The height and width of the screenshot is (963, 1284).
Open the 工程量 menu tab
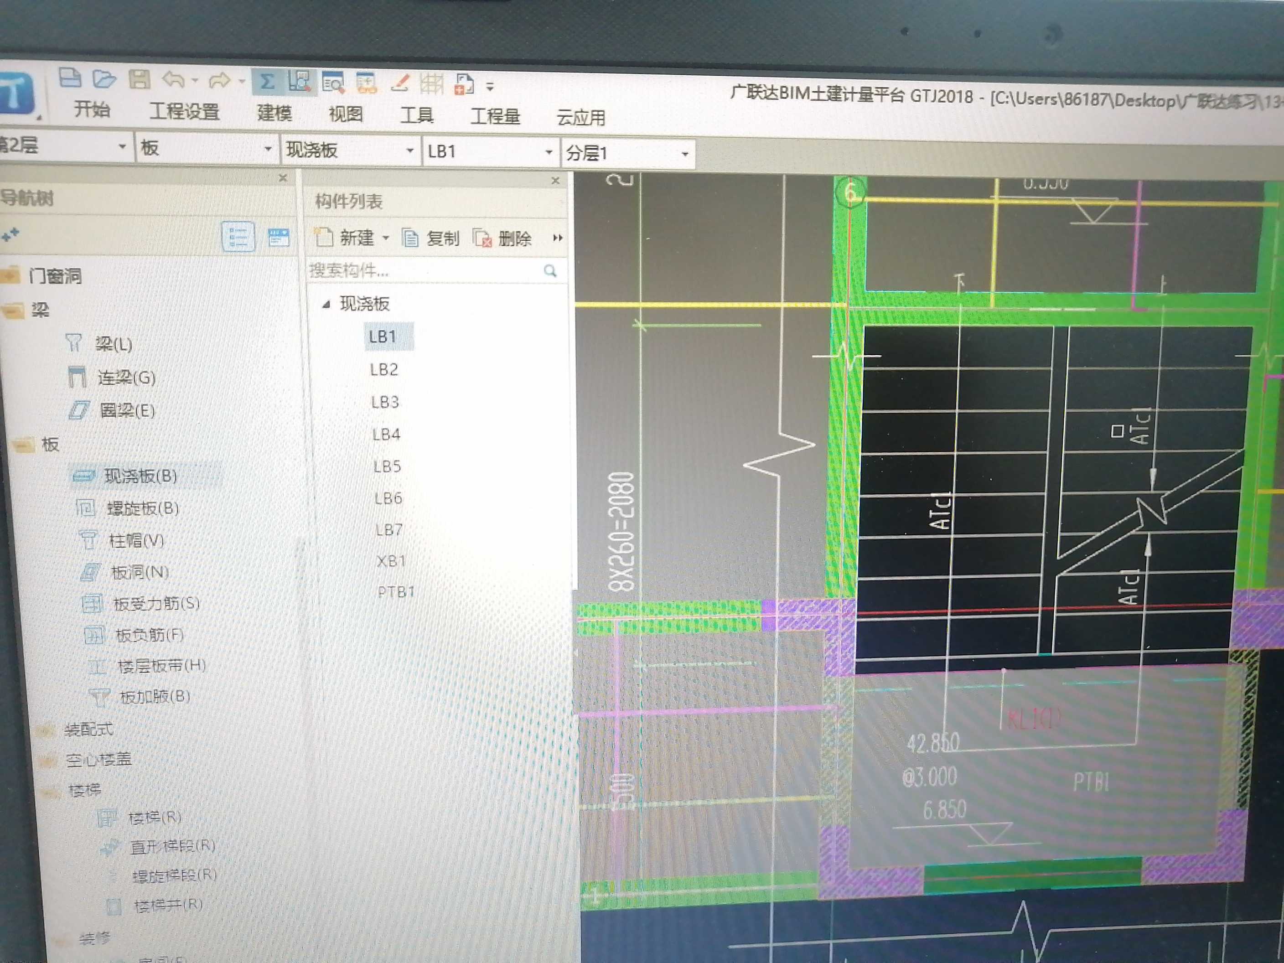[x=495, y=117]
